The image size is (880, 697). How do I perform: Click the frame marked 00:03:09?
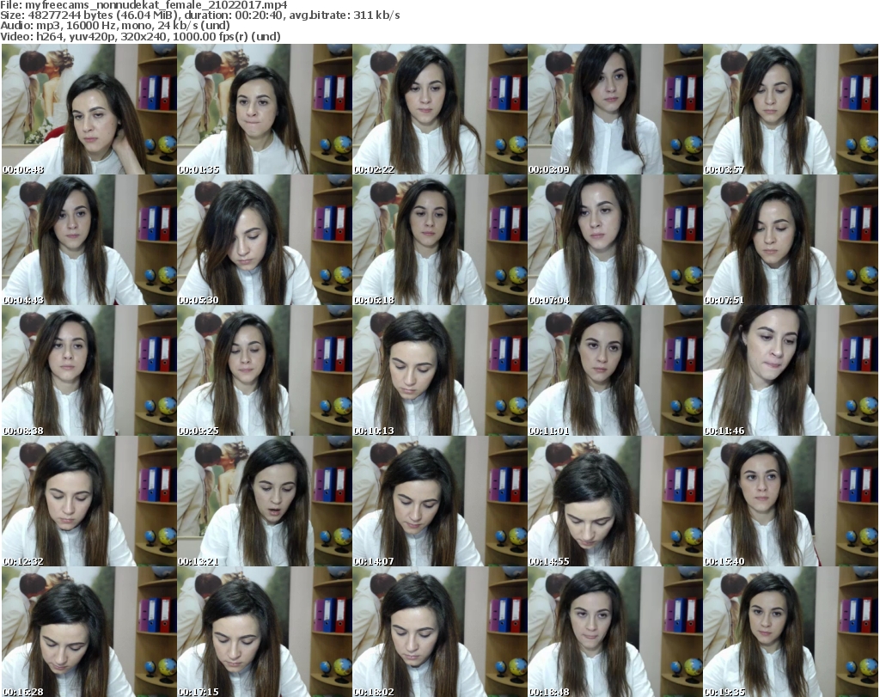coord(615,109)
